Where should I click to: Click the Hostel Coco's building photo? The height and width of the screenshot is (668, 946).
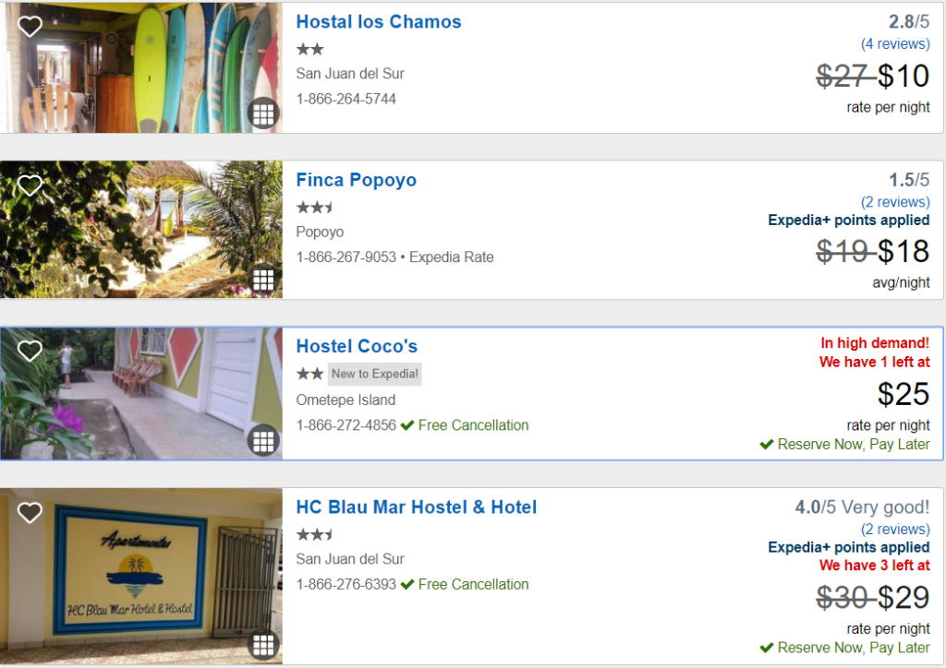tap(141, 394)
